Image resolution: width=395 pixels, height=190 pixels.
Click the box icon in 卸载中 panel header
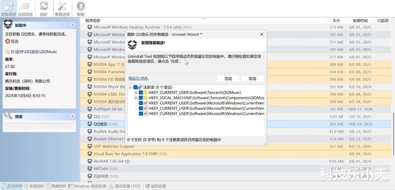8,24
